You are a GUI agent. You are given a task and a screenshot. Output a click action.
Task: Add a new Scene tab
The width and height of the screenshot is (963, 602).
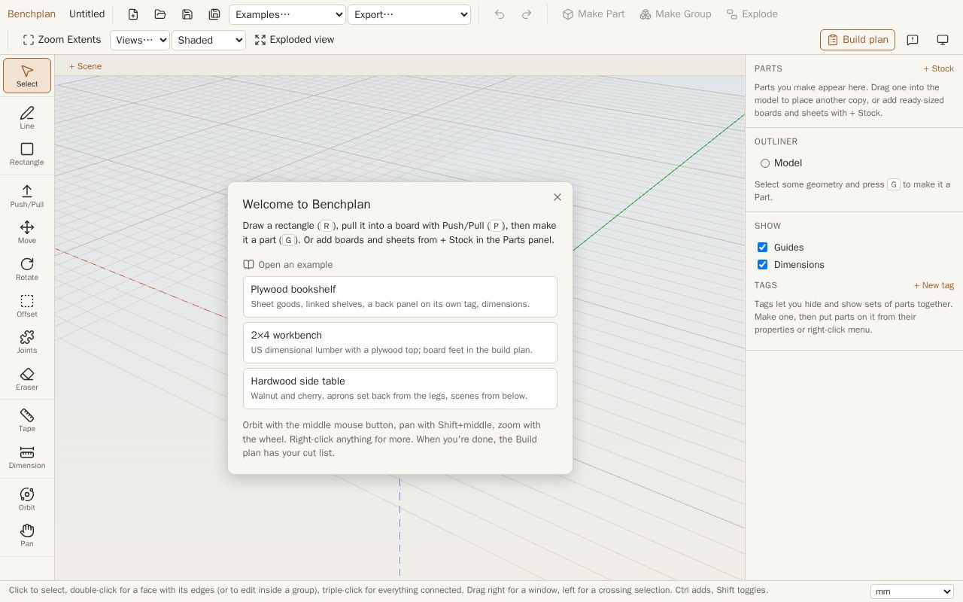coord(86,66)
